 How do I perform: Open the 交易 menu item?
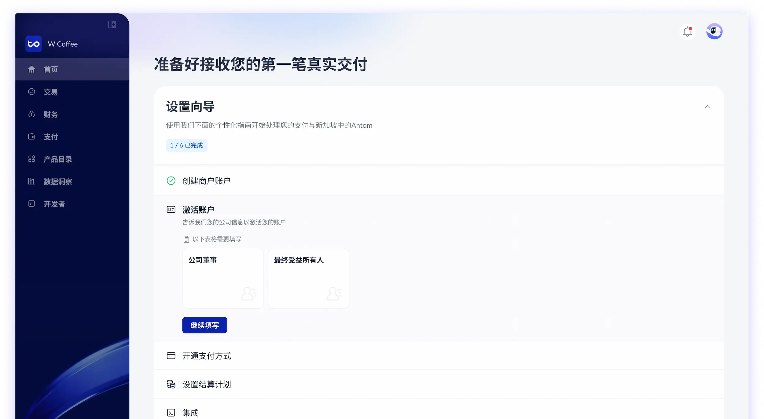72,92
